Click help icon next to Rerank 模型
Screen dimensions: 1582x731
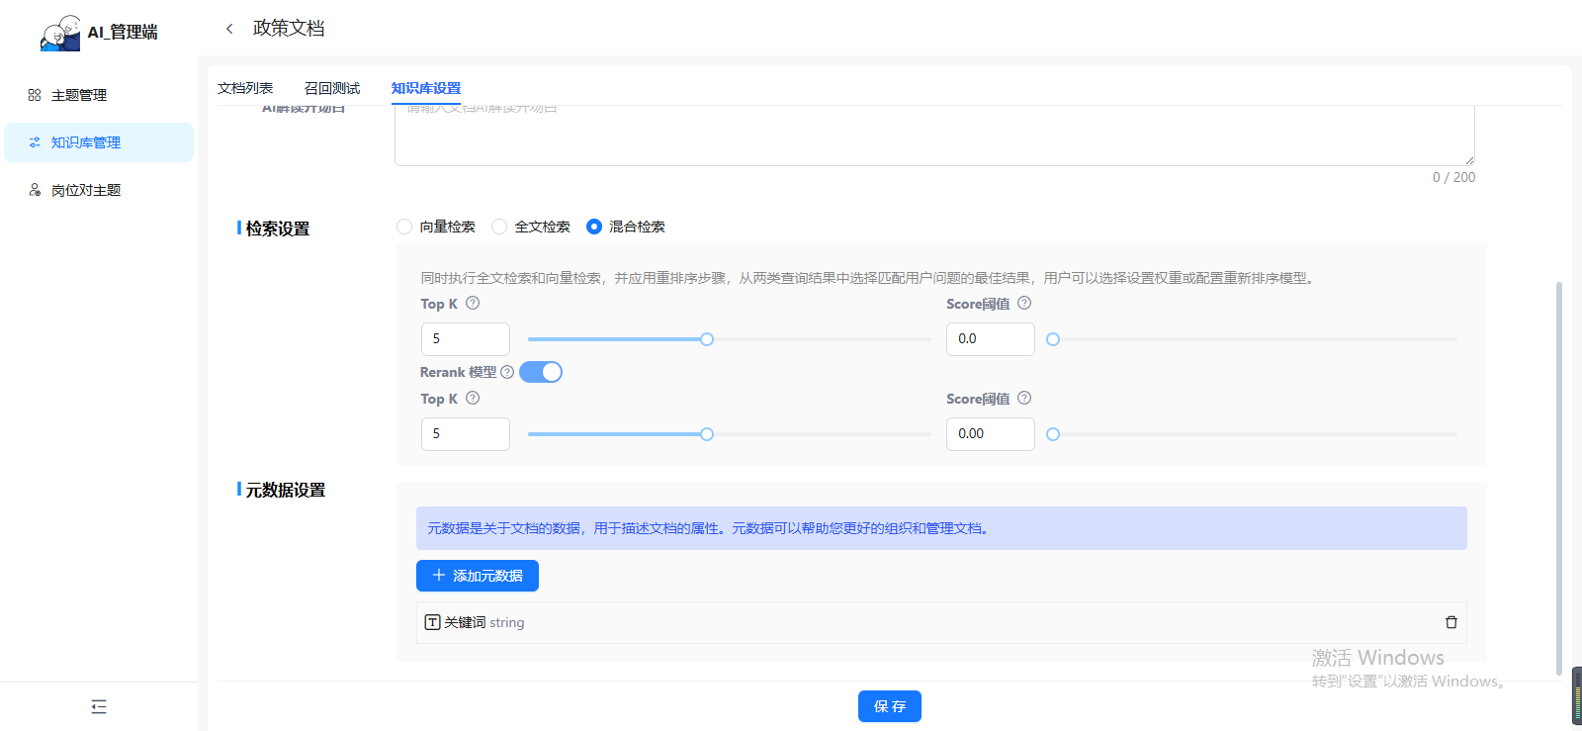[x=507, y=372]
